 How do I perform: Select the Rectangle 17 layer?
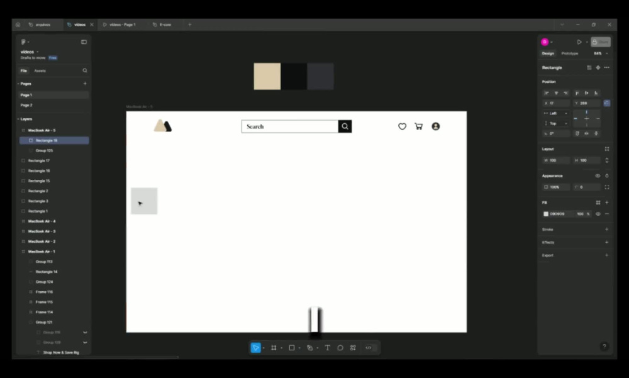tap(39, 160)
